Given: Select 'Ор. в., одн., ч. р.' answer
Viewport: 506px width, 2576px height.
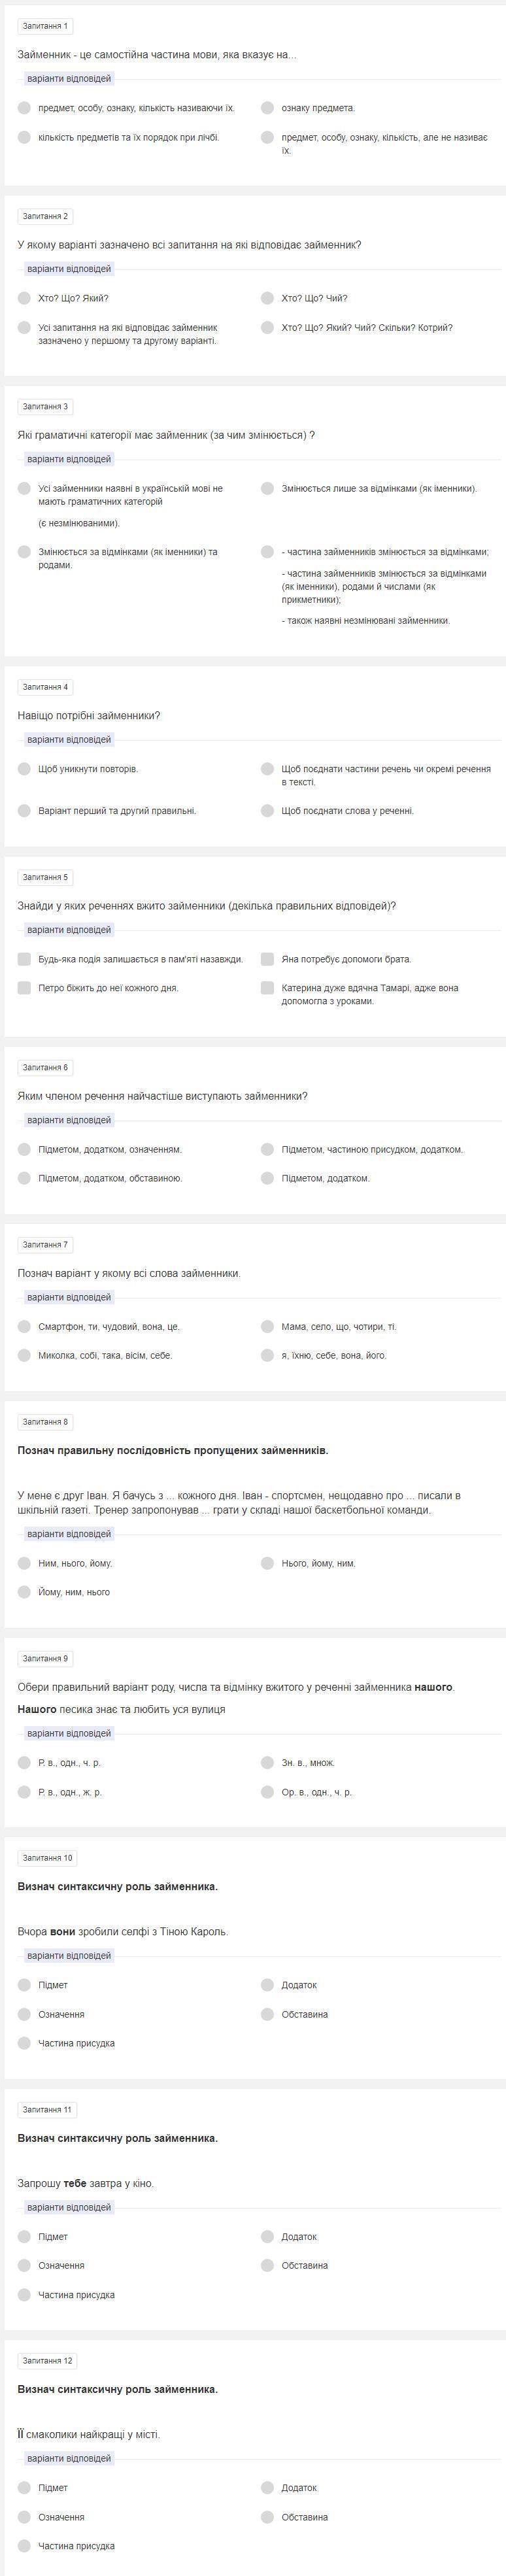Looking at the screenshot, I should pos(267,1792).
